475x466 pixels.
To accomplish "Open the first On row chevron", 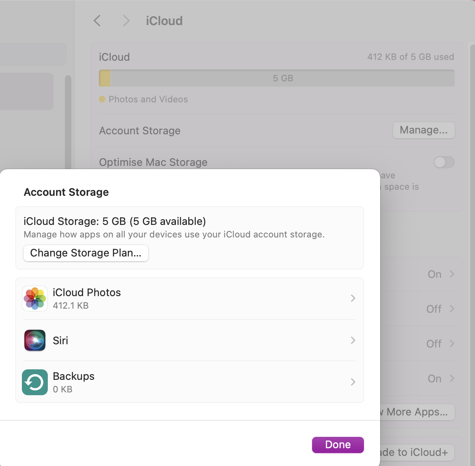I will (452, 274).
